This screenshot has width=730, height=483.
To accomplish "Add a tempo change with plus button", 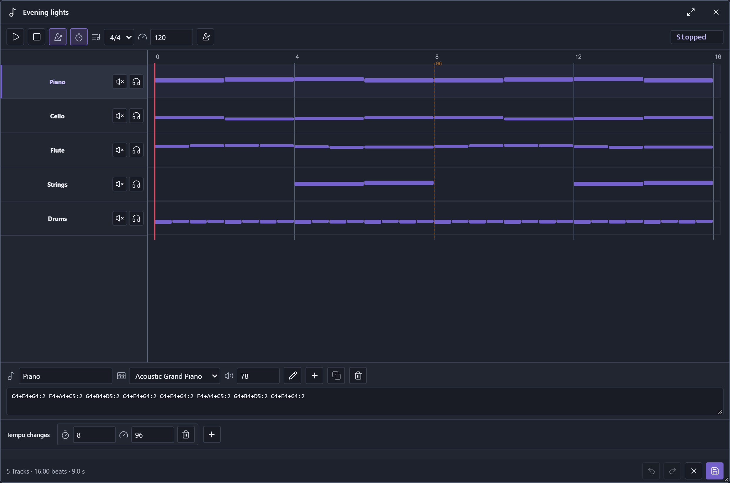I will 212,434.
